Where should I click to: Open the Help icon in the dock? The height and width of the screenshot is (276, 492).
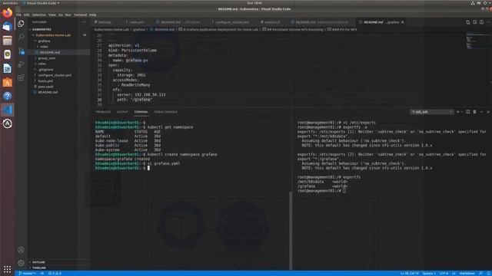pos(7,96)
